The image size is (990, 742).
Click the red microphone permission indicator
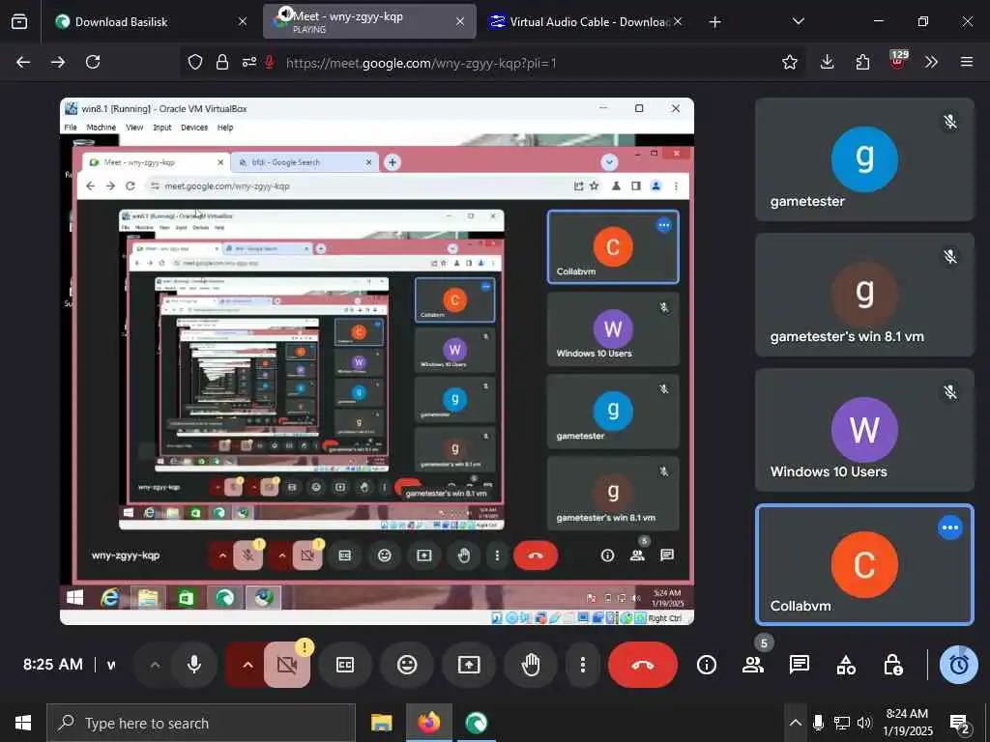tap(270, 62)
